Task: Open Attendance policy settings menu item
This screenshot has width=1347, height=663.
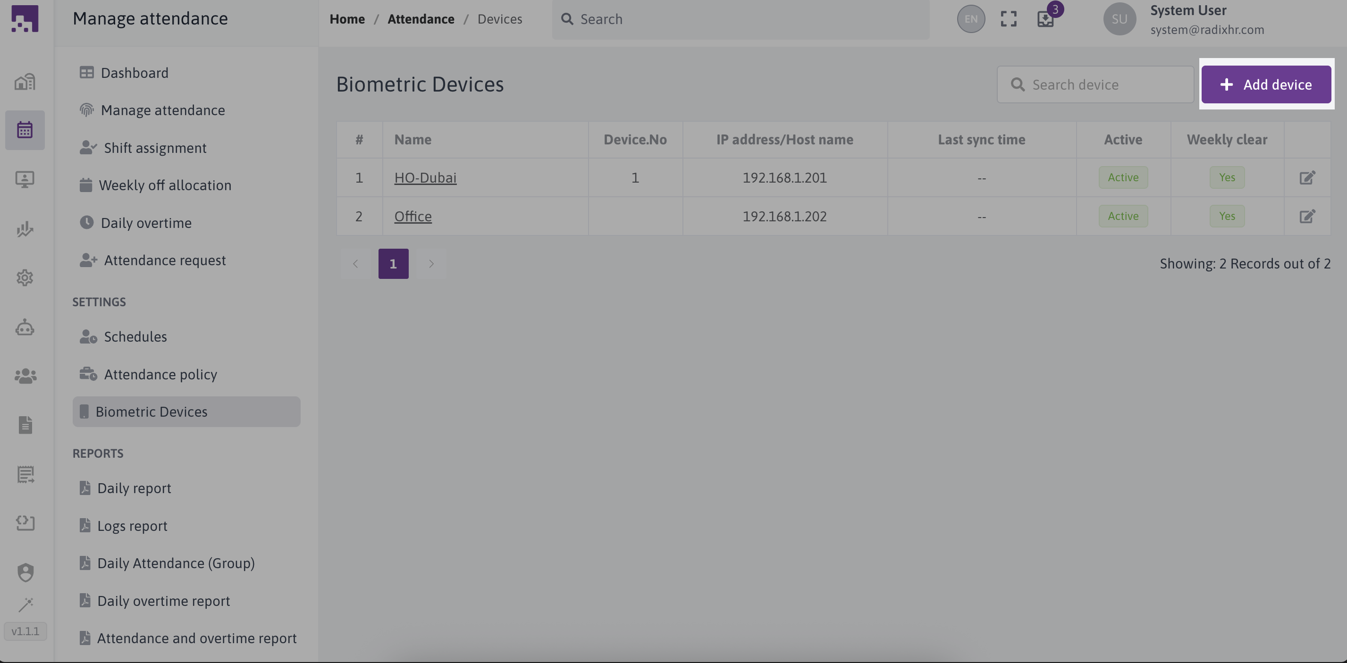Action: tap(160, 374)
